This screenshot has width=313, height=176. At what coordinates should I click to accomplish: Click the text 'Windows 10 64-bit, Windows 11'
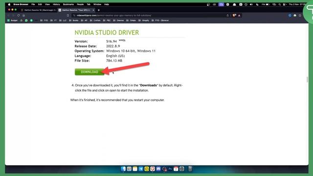[131, 51]
